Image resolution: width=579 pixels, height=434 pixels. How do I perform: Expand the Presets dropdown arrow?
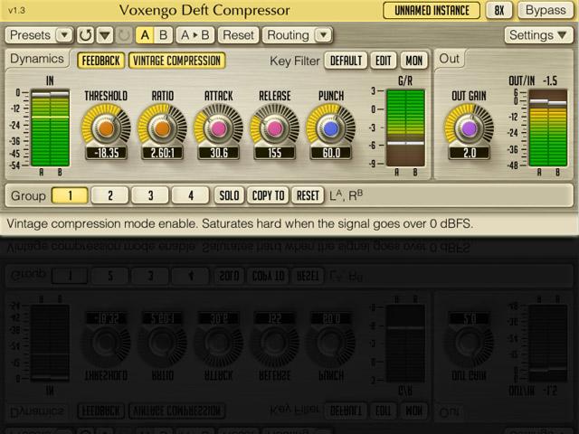[x=64, y=35]
